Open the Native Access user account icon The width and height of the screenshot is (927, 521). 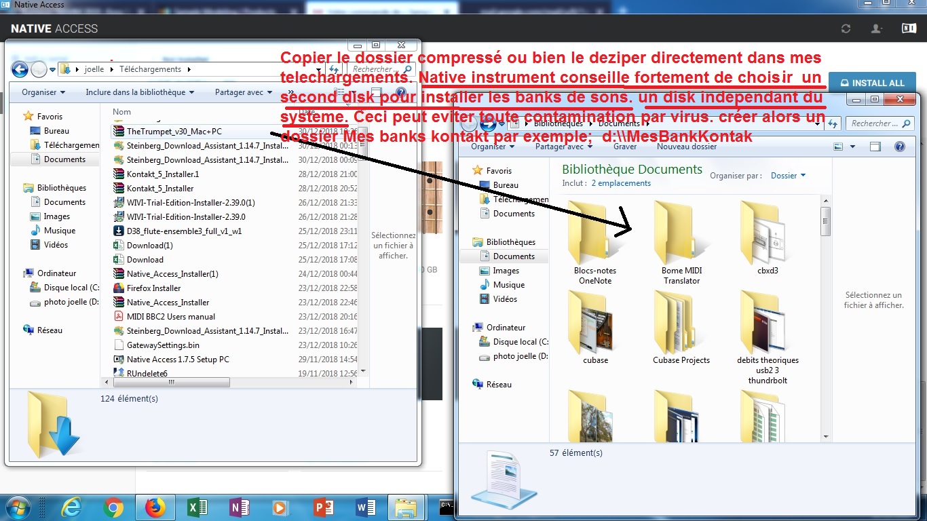tap(877, 28)
